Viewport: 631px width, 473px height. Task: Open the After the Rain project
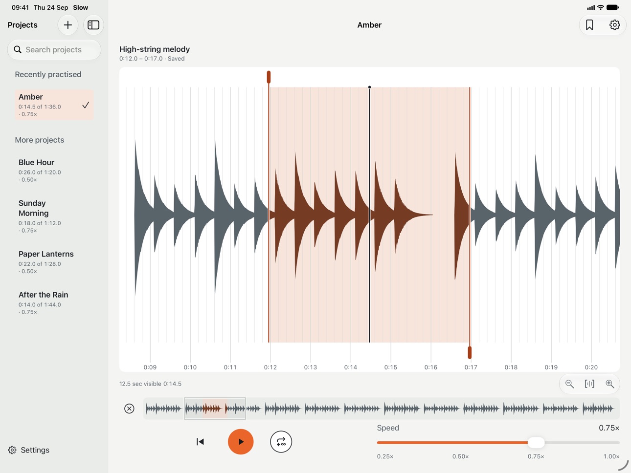click(54, 303)
